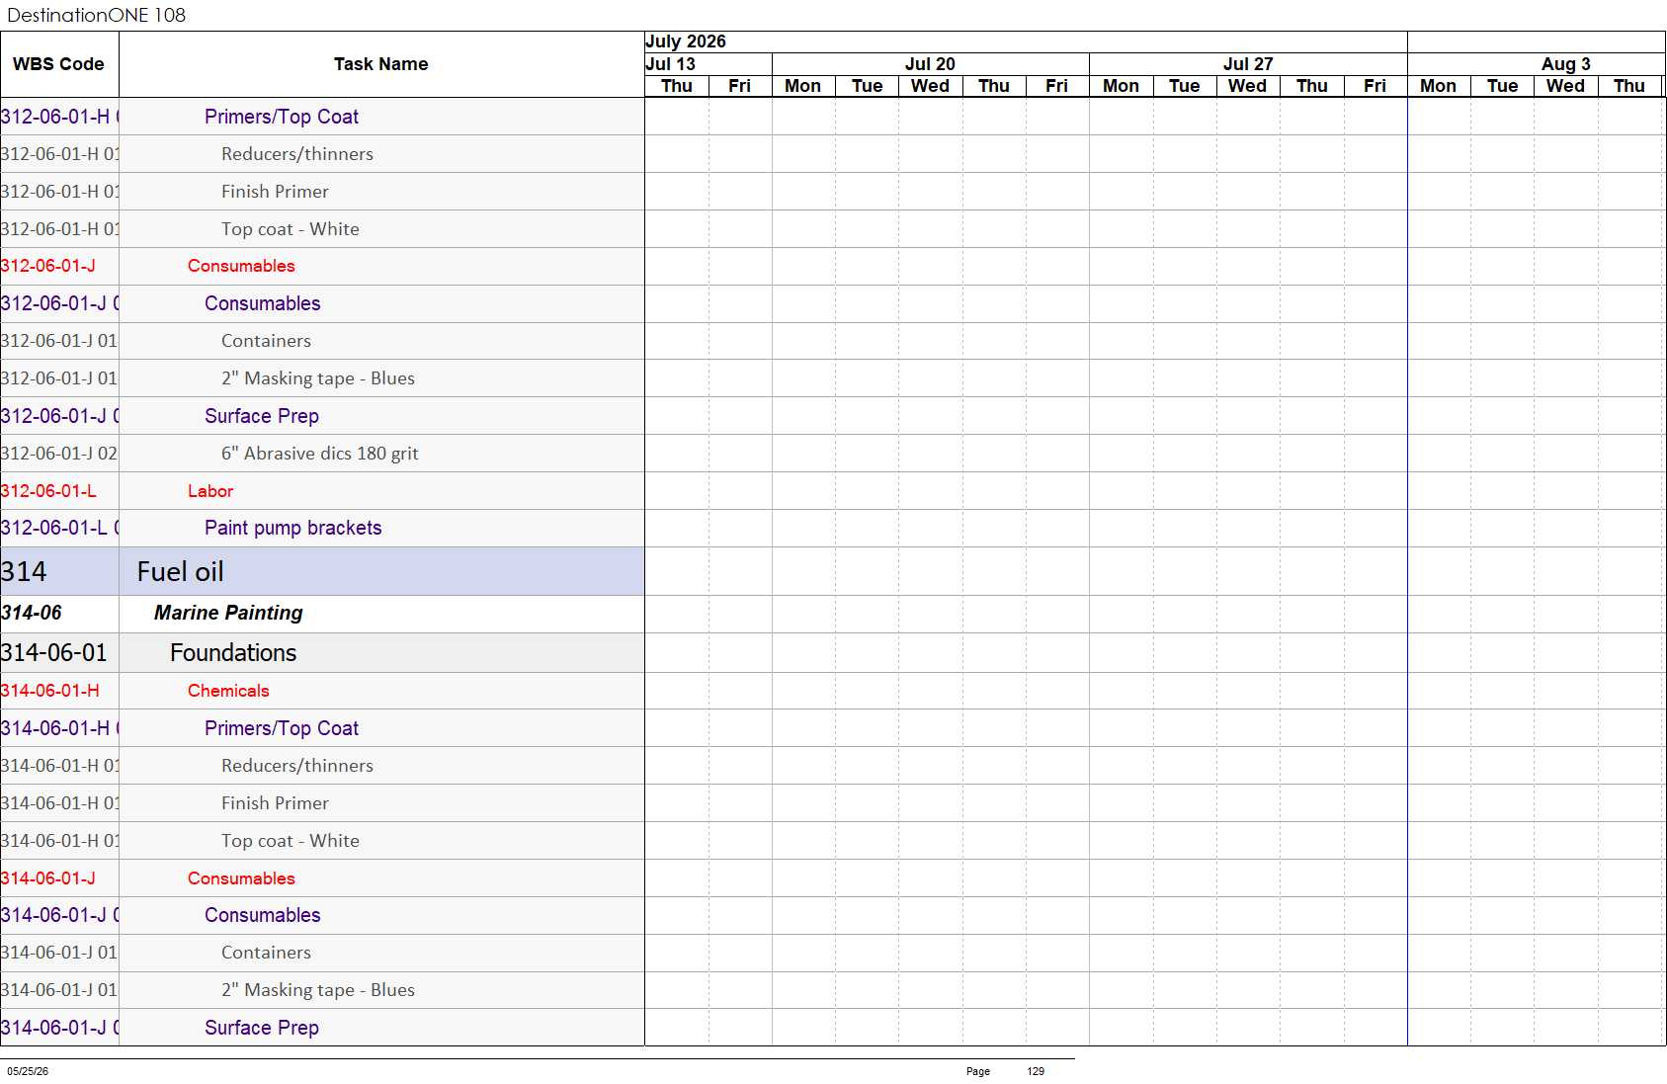The width and height of the screenshot is (1667, 1084).
Task: Select Finish Primer under 312-06-01-H
Action: (275, 192)
